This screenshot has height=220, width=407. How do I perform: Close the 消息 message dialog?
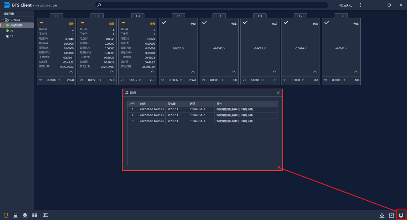tap(278, 93)
